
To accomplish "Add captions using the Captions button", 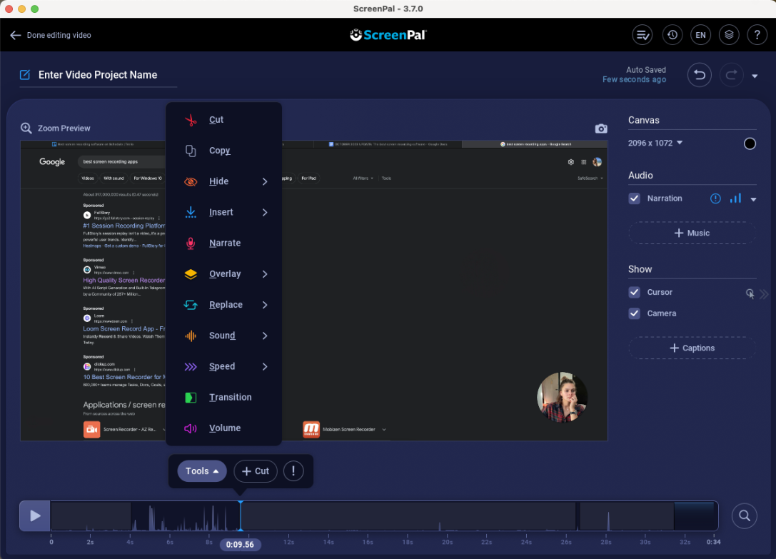I will 691,348.
